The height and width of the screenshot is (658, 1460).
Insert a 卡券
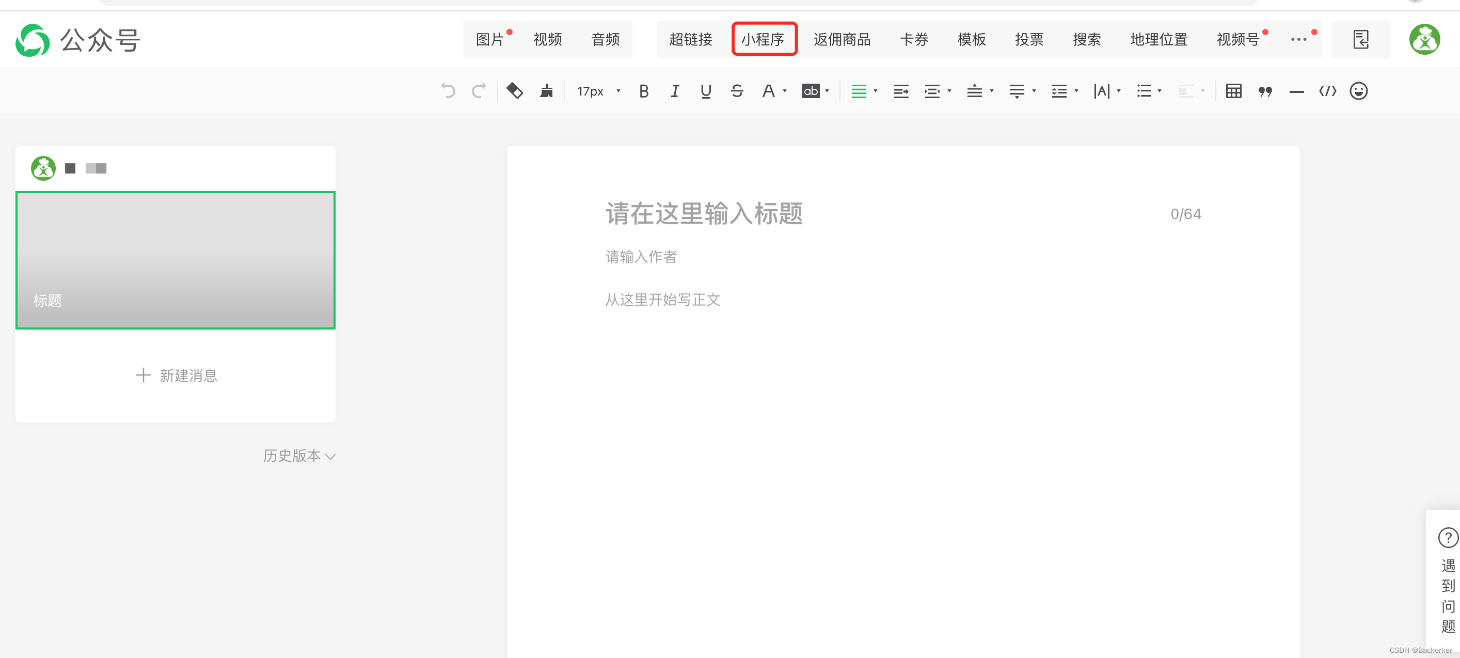tap(914, 39)
